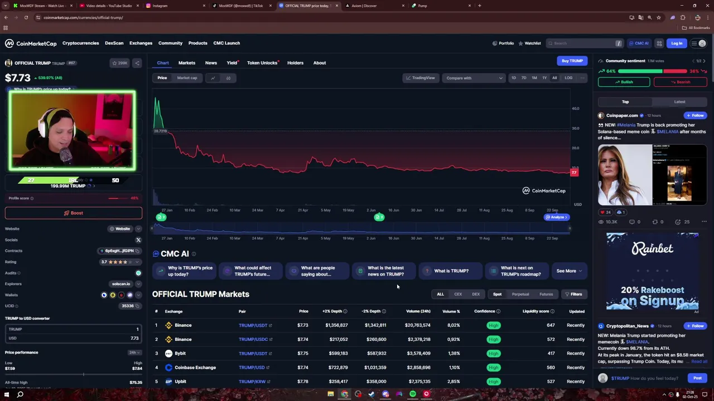
Task: Switch chart to line view icon
Action: click(x=213, y=78)
